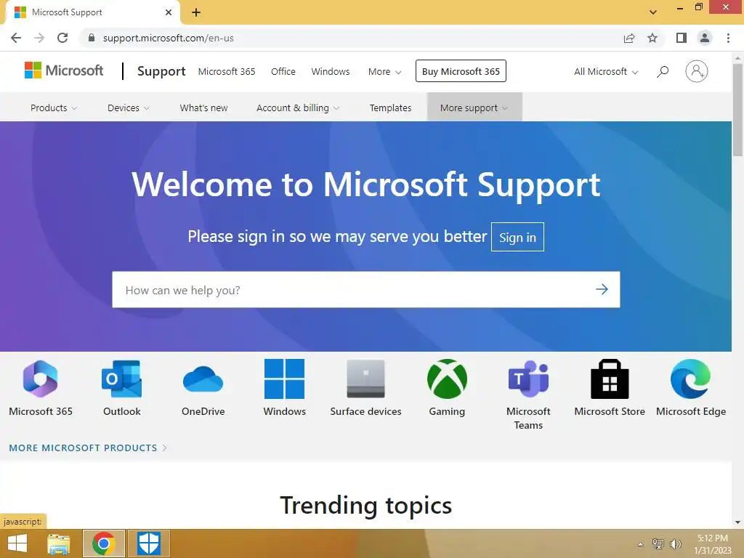View site information via lock icon
The height and width of the screenshot is (558, 744).
point(92,38)
